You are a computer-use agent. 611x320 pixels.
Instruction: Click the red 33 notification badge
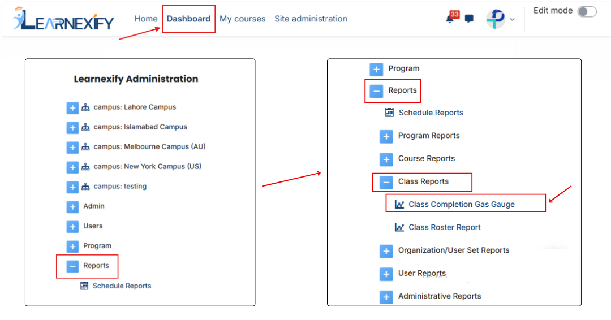coord(454,14)
